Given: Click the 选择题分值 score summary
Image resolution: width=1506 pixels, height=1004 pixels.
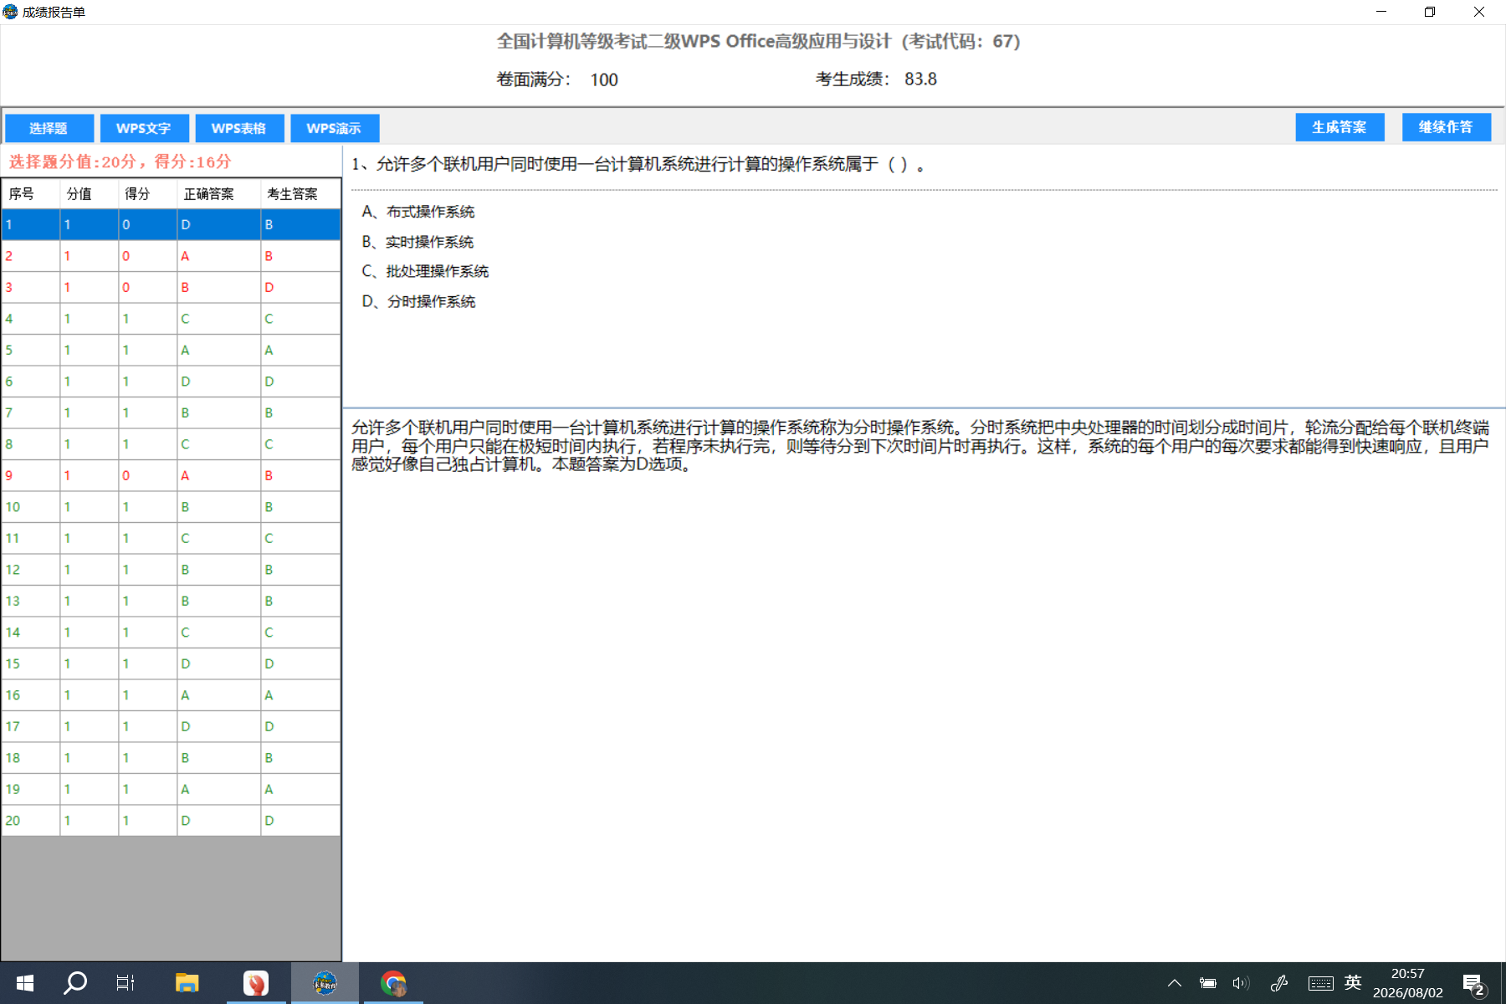Looking at the screenshot, I should (120, 161).
